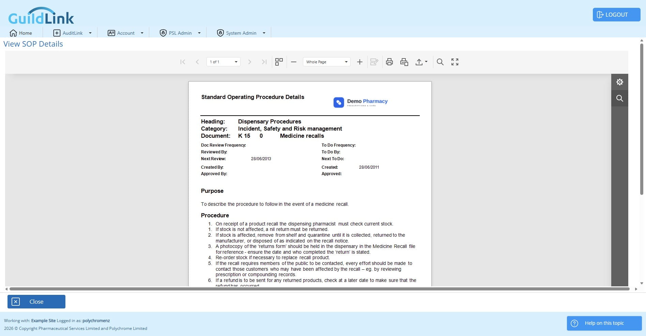Print current page icon
The width and height of the screenshot is (646, 336).
point(404,62)
